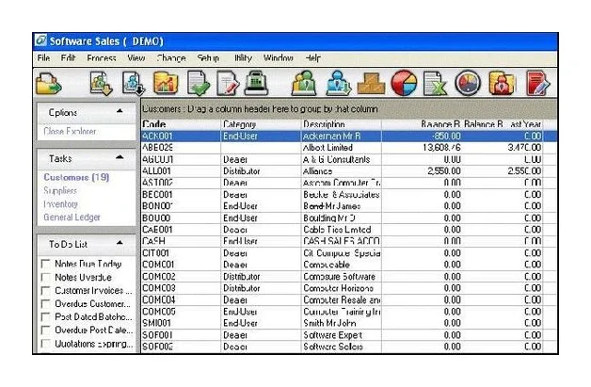
Task: Toggle the Post Dated Batches checkbox
Action: tap(45, 317)
